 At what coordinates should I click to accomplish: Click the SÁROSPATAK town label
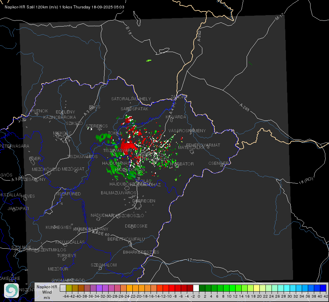click(134, 109)
